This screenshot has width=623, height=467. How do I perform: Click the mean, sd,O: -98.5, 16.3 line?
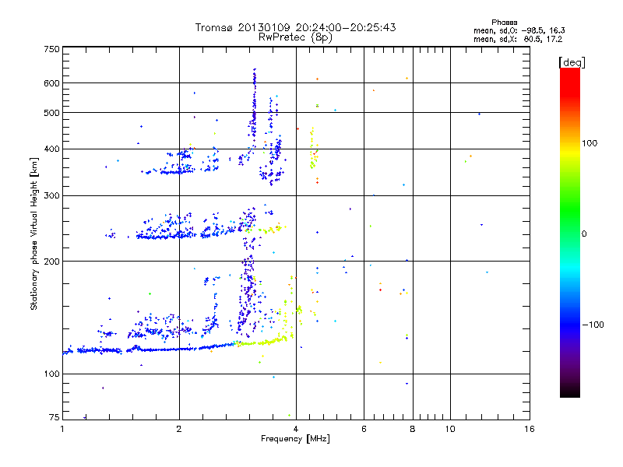[519, 30]
